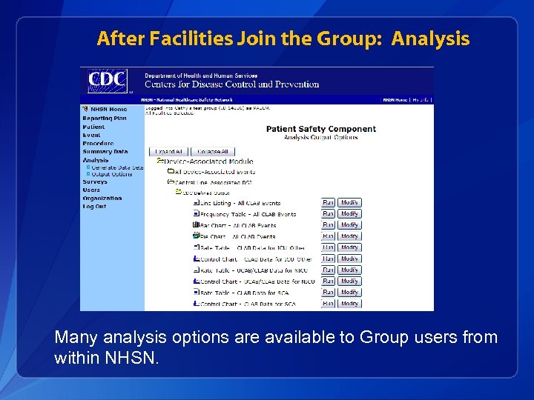Collapse the Device-Associated Module folder

pos(160,161)
